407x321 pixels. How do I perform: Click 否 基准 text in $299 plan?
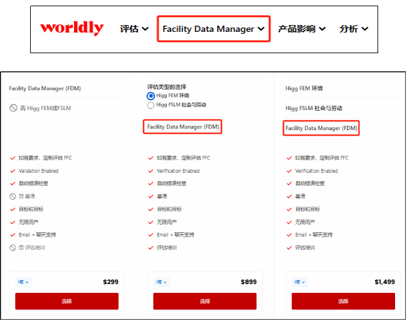(x=27, y=196)
